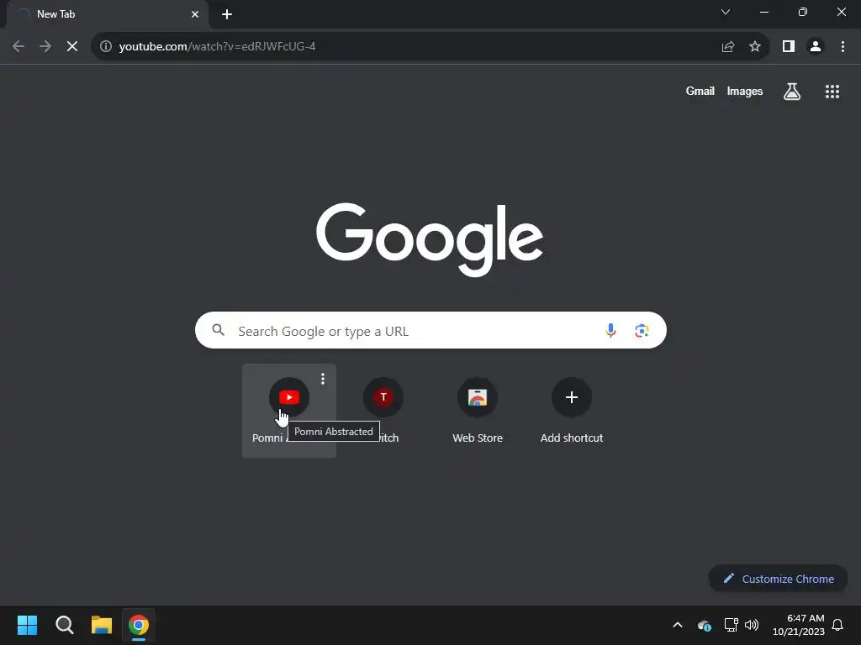The width and height of the screenshot is (861, 645).
Task: Open more actions for Pomni shortcut
Action: tap(323, 379)
